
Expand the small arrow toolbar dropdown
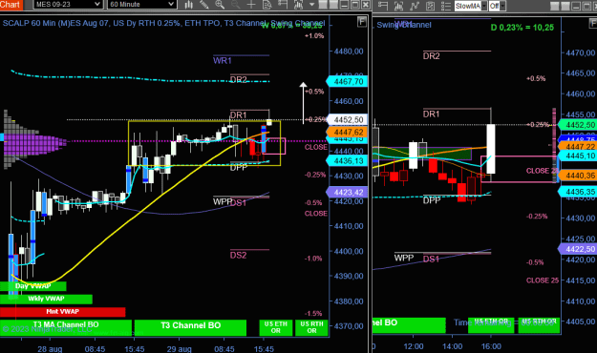(x=311, y=5)
